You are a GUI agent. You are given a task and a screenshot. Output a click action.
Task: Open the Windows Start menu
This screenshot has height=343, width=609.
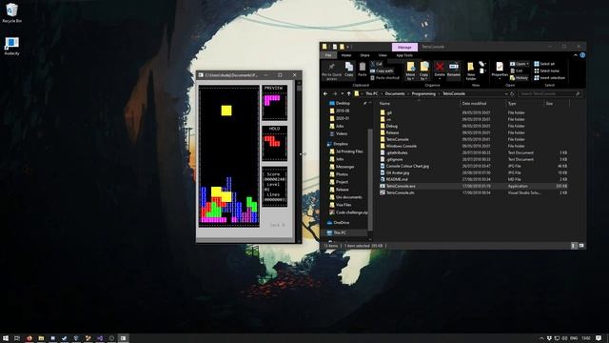pyautogui.click(x=6, y=338)
